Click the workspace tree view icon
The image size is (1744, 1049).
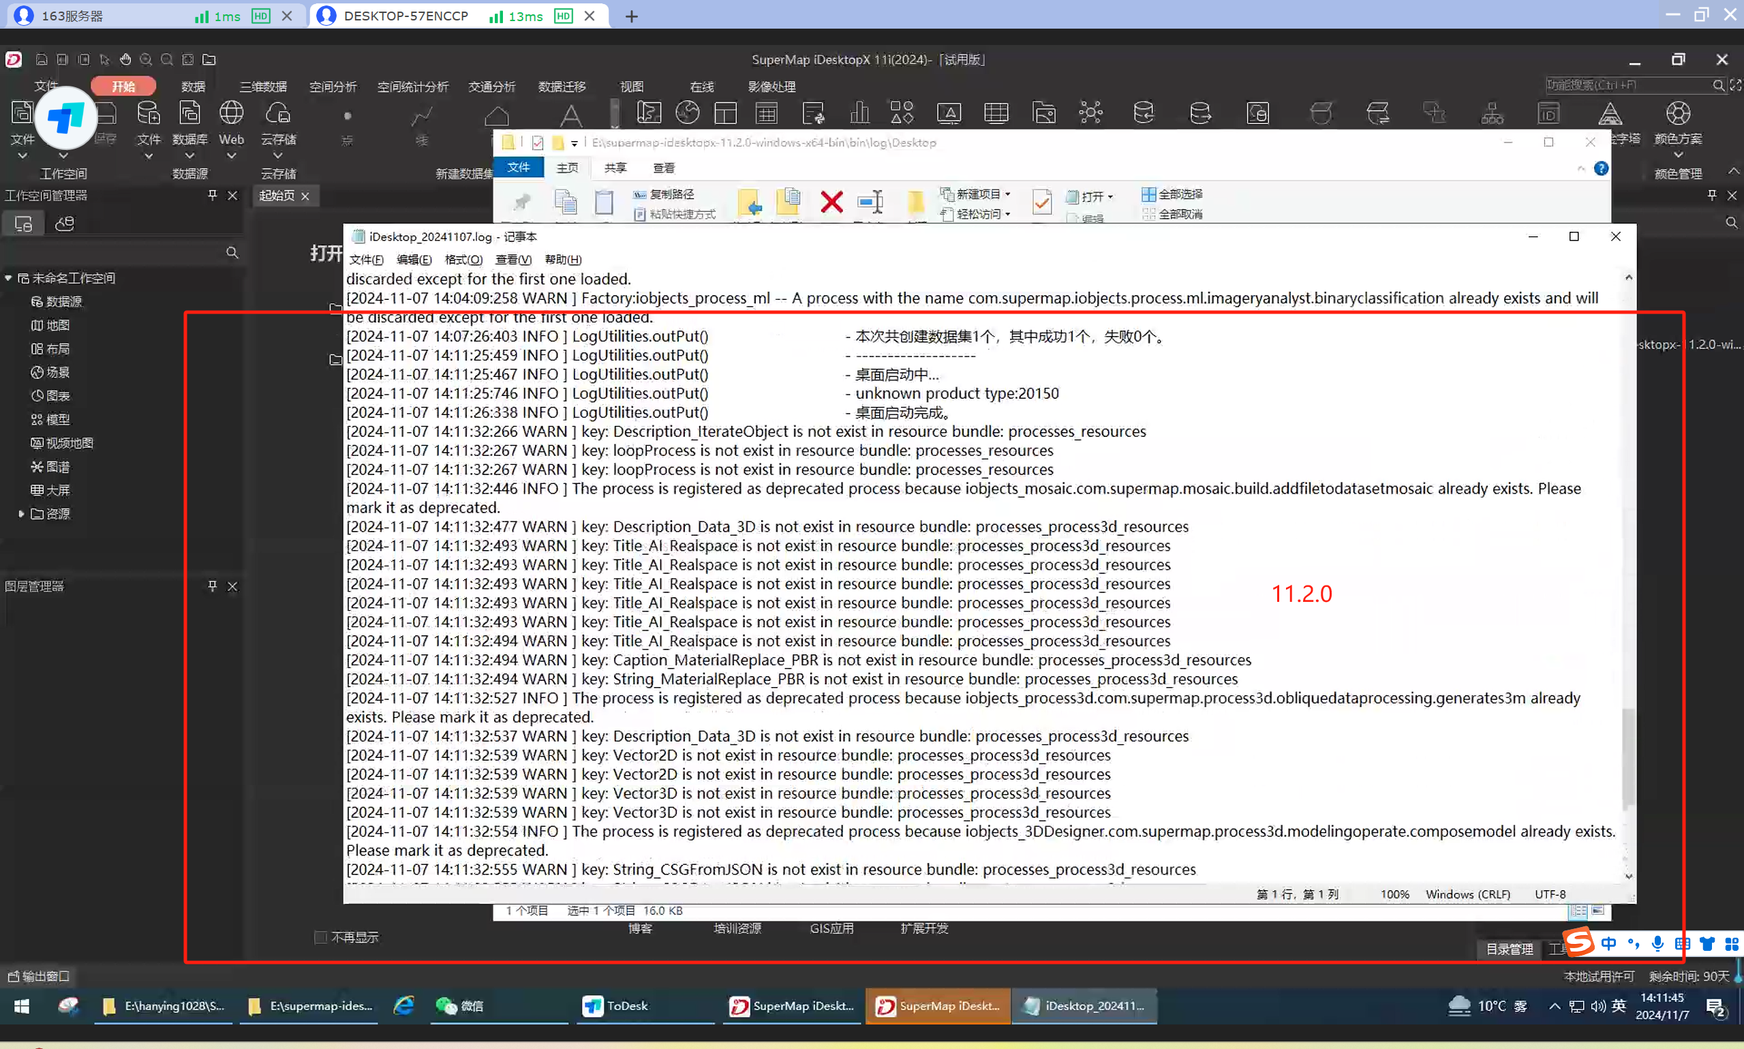[x=23, y=224]
